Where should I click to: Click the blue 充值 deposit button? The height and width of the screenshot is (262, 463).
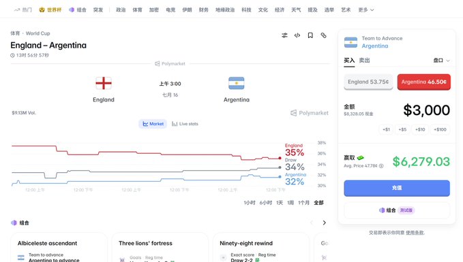[x=397, y=188]
